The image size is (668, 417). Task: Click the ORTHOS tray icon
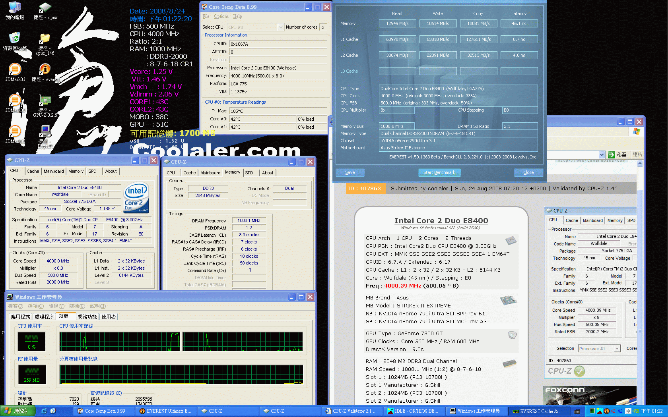point(600,411)
